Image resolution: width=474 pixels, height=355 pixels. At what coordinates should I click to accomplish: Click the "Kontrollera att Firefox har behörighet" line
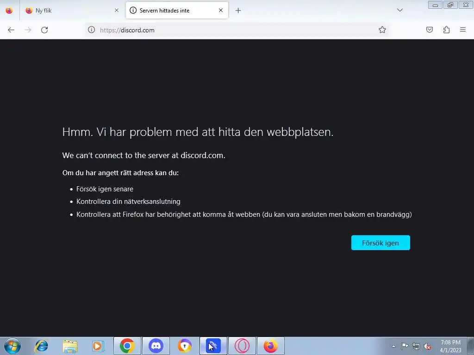click(x=244, y=214)
